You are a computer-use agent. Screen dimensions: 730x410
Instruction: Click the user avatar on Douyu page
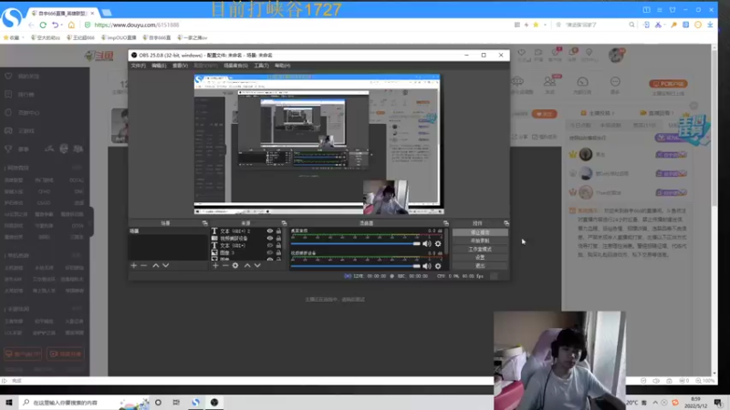coord(617,55)
